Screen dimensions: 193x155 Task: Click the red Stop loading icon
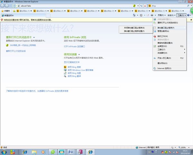click(146, 6)
